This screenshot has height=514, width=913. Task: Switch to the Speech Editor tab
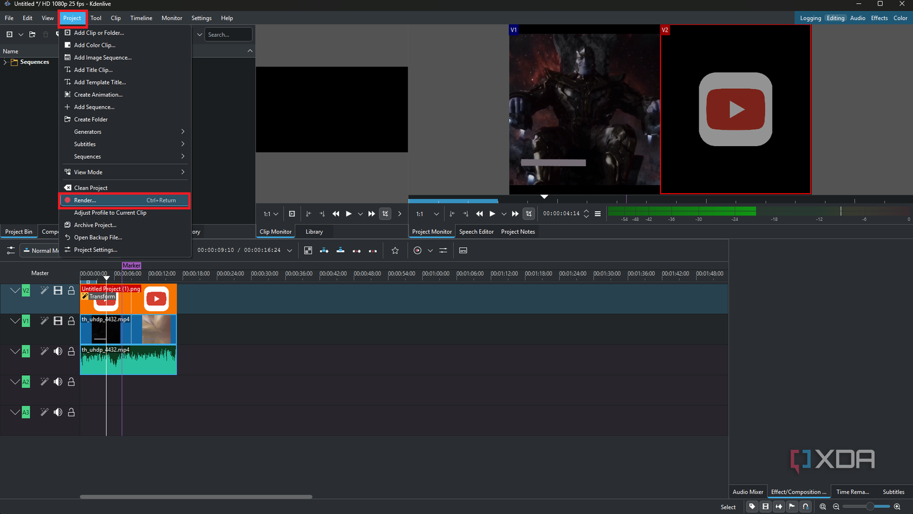tap(476, 231)
